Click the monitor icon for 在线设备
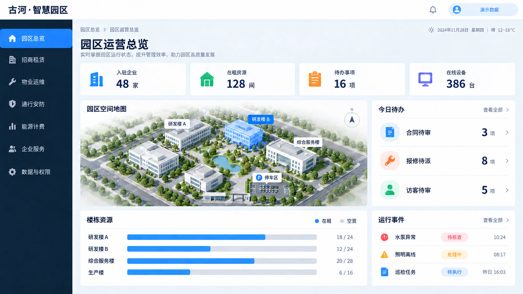The width and height of the screenshot is (523, 294). click(425, 79)
